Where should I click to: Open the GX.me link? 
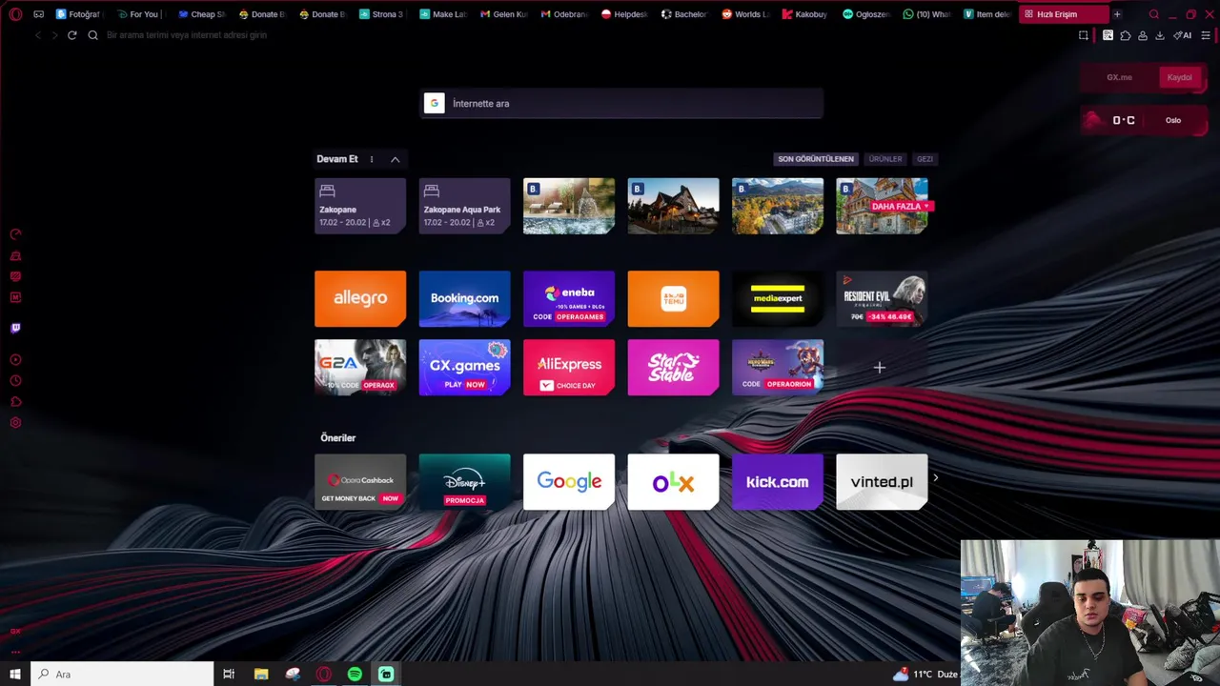[x=1119, y=77]
